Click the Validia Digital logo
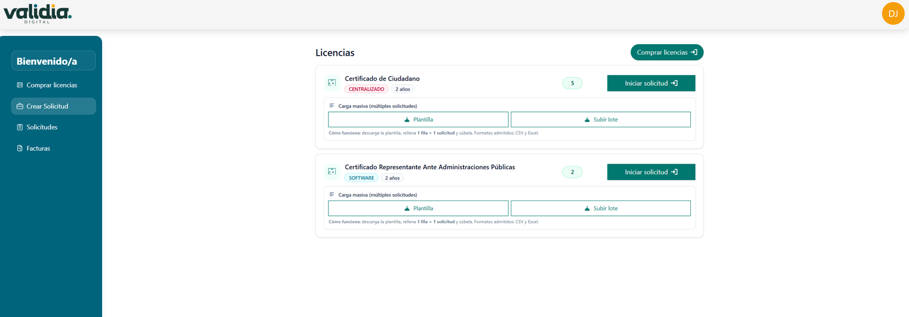Image resolution: width=909 pixels, height=317 pixels. pyautogui.click(x=37, y=13)
